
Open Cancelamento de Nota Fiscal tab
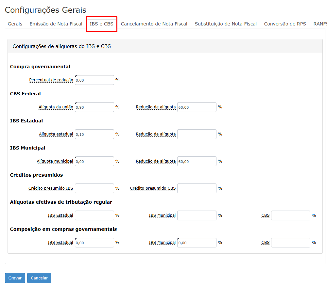pyautogui.click(x=154, y=24)
